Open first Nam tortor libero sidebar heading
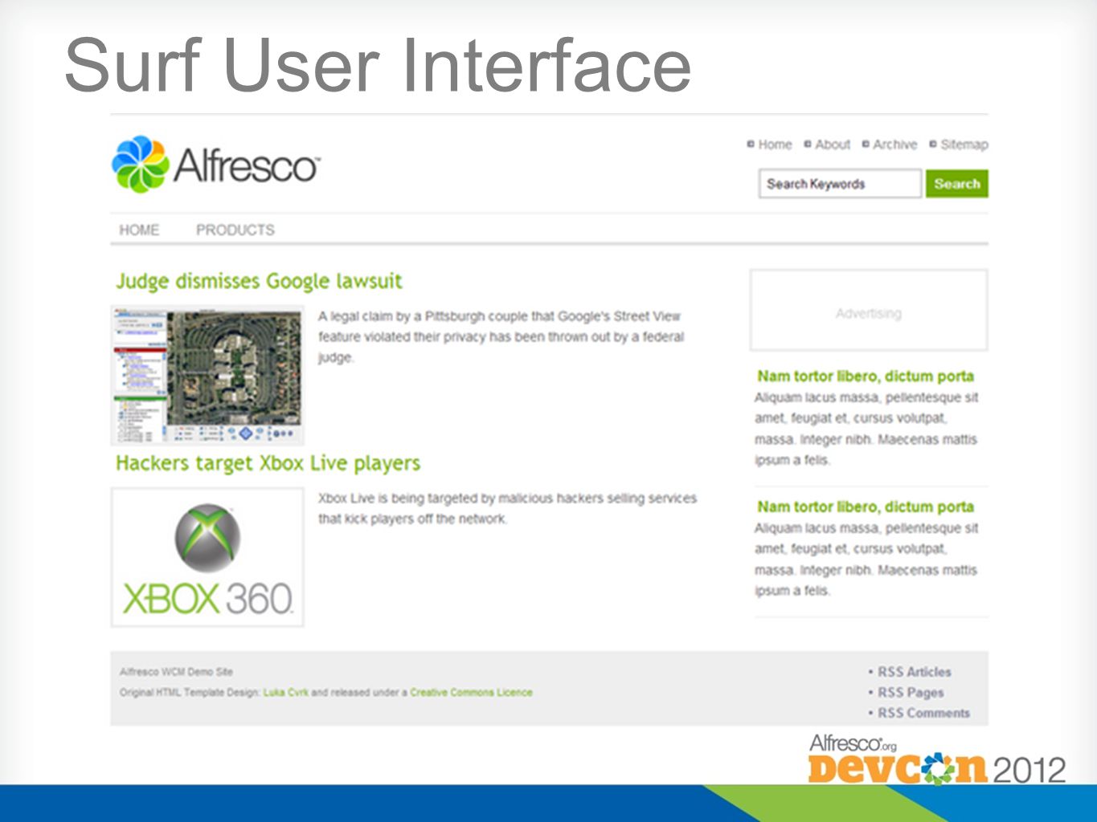 pos(866,376)
